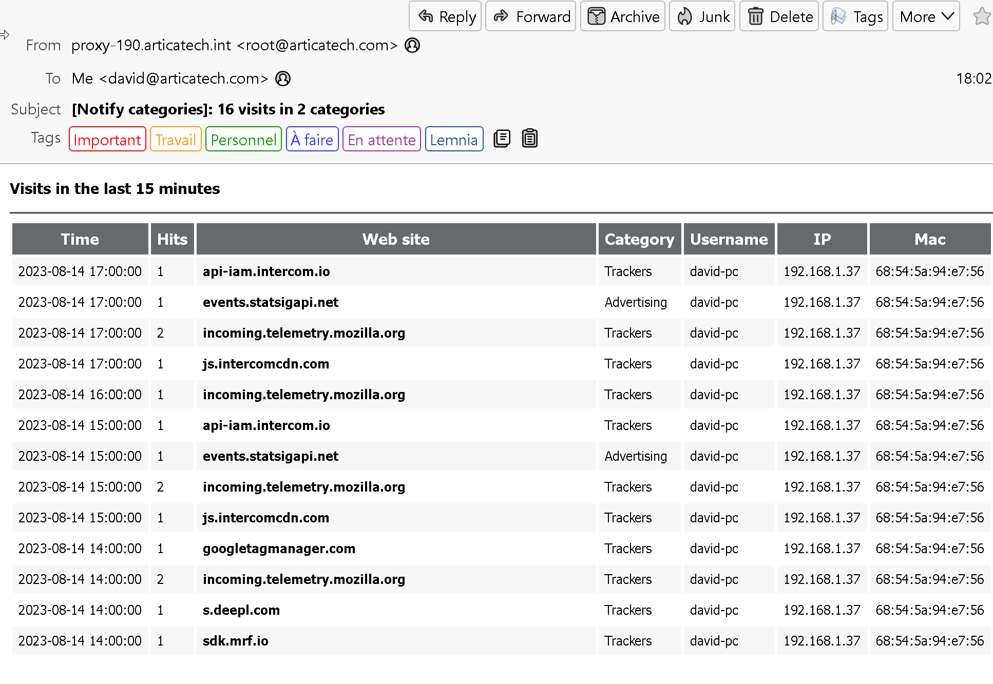The image size is (993, 684).
Task: Open the Tags menu
Action: click(855, 16)
